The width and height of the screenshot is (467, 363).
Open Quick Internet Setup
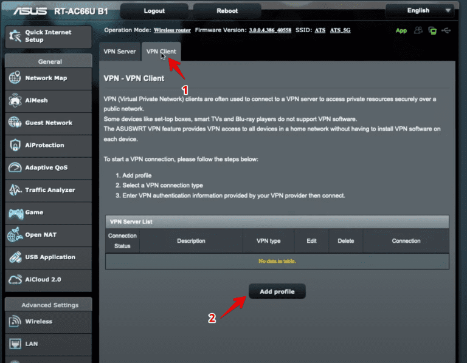pyautogui.click(x=48, y=36)
